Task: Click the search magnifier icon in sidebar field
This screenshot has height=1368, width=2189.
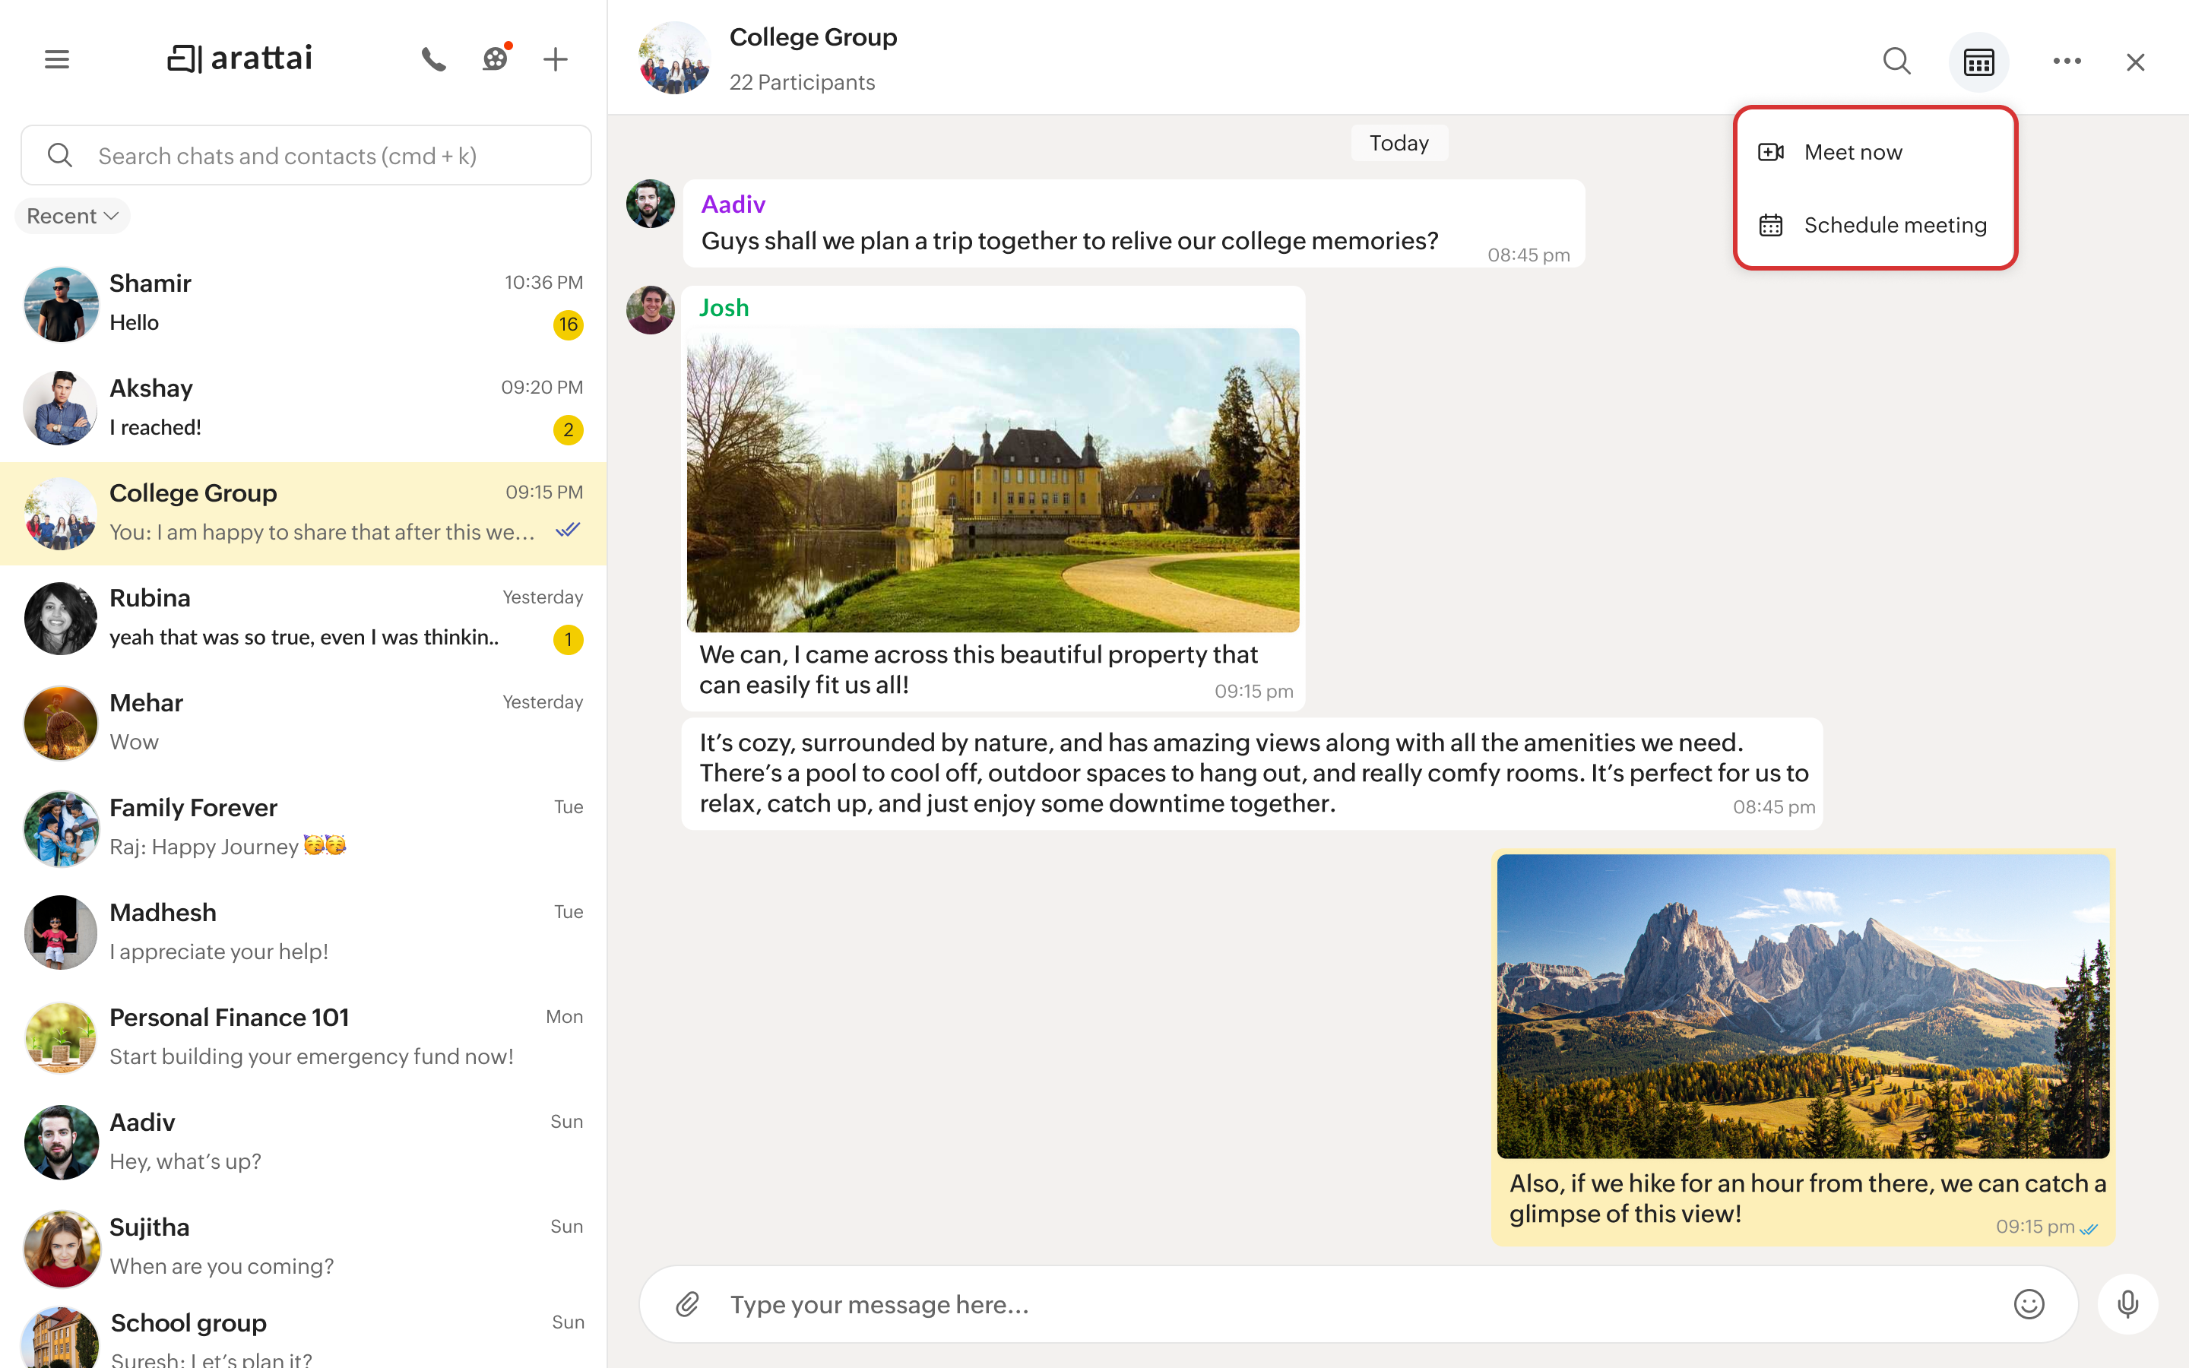Action: click(60, 156)
